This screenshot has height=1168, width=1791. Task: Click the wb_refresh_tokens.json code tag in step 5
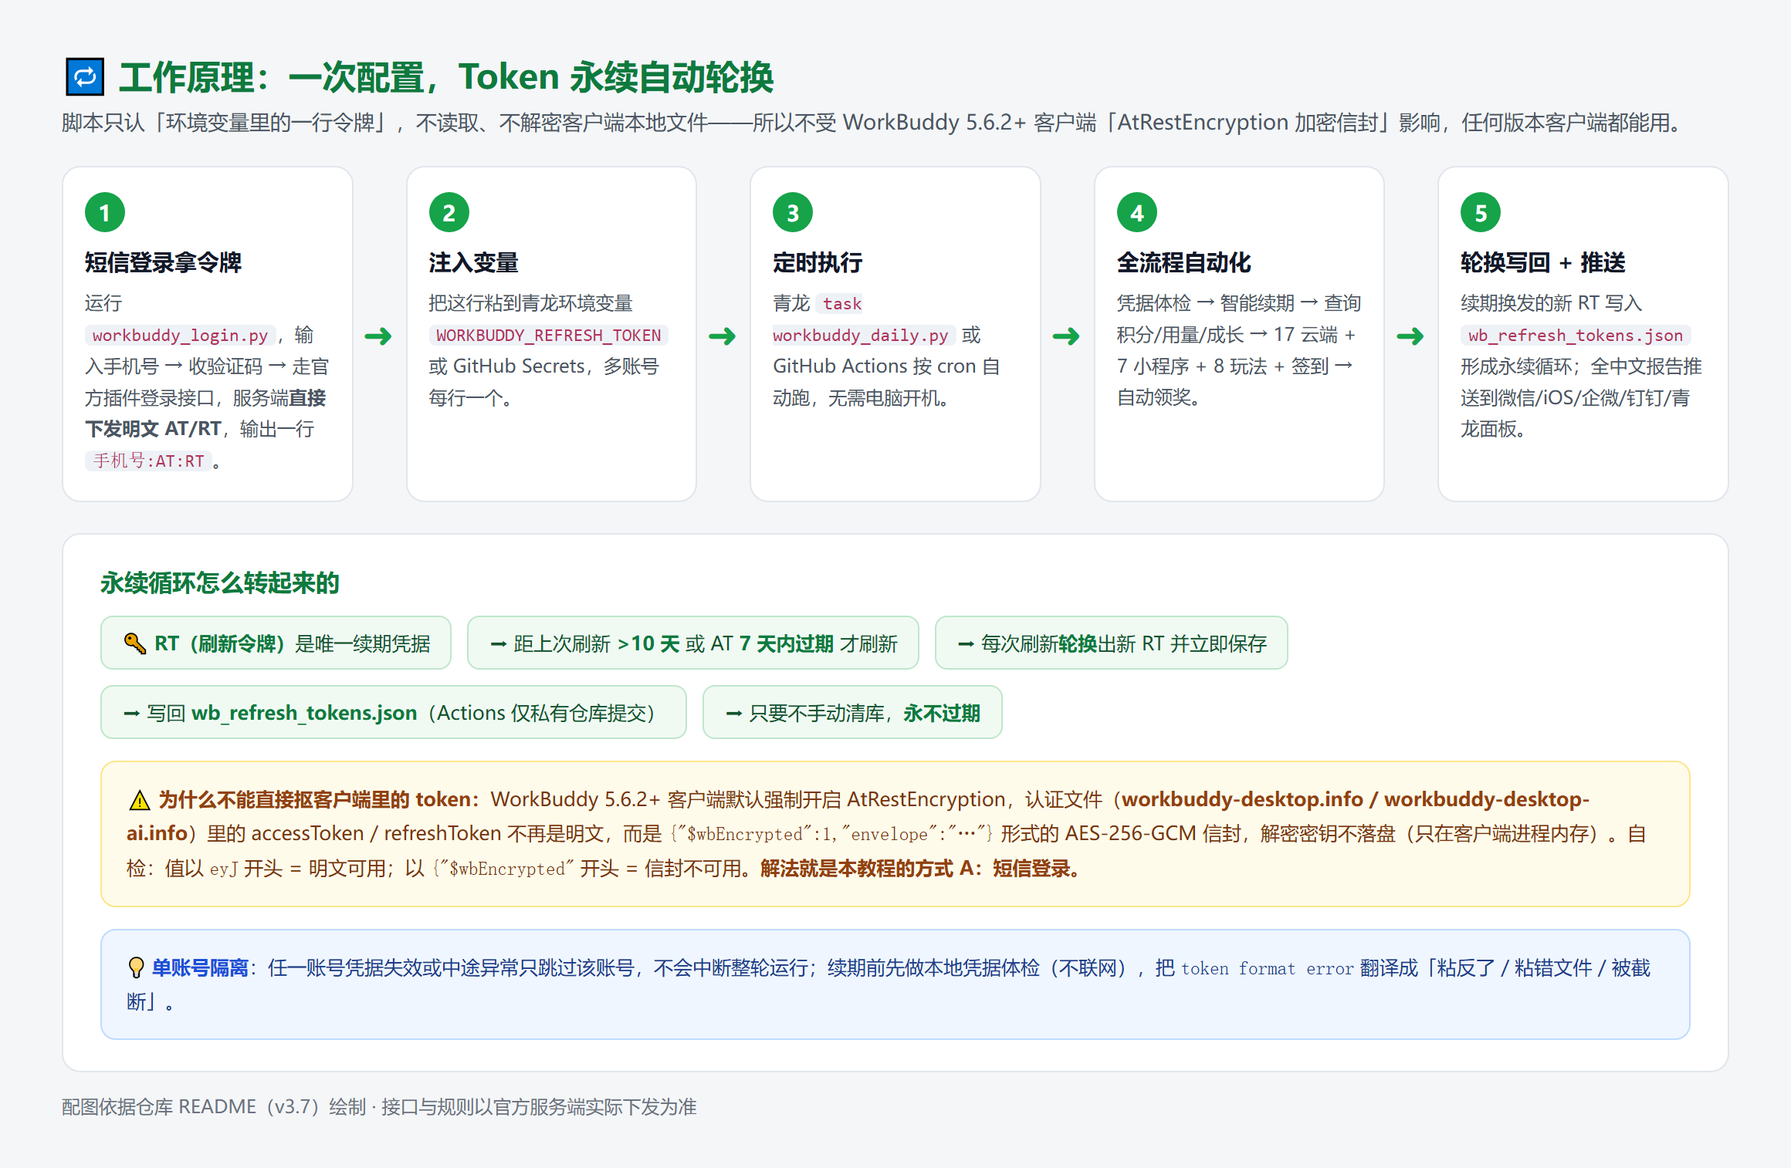coord(1576,335)
